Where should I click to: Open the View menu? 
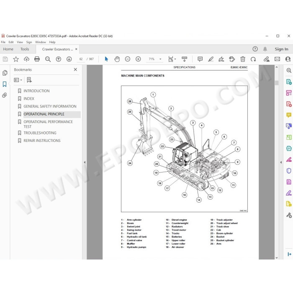tap(20, 42)
